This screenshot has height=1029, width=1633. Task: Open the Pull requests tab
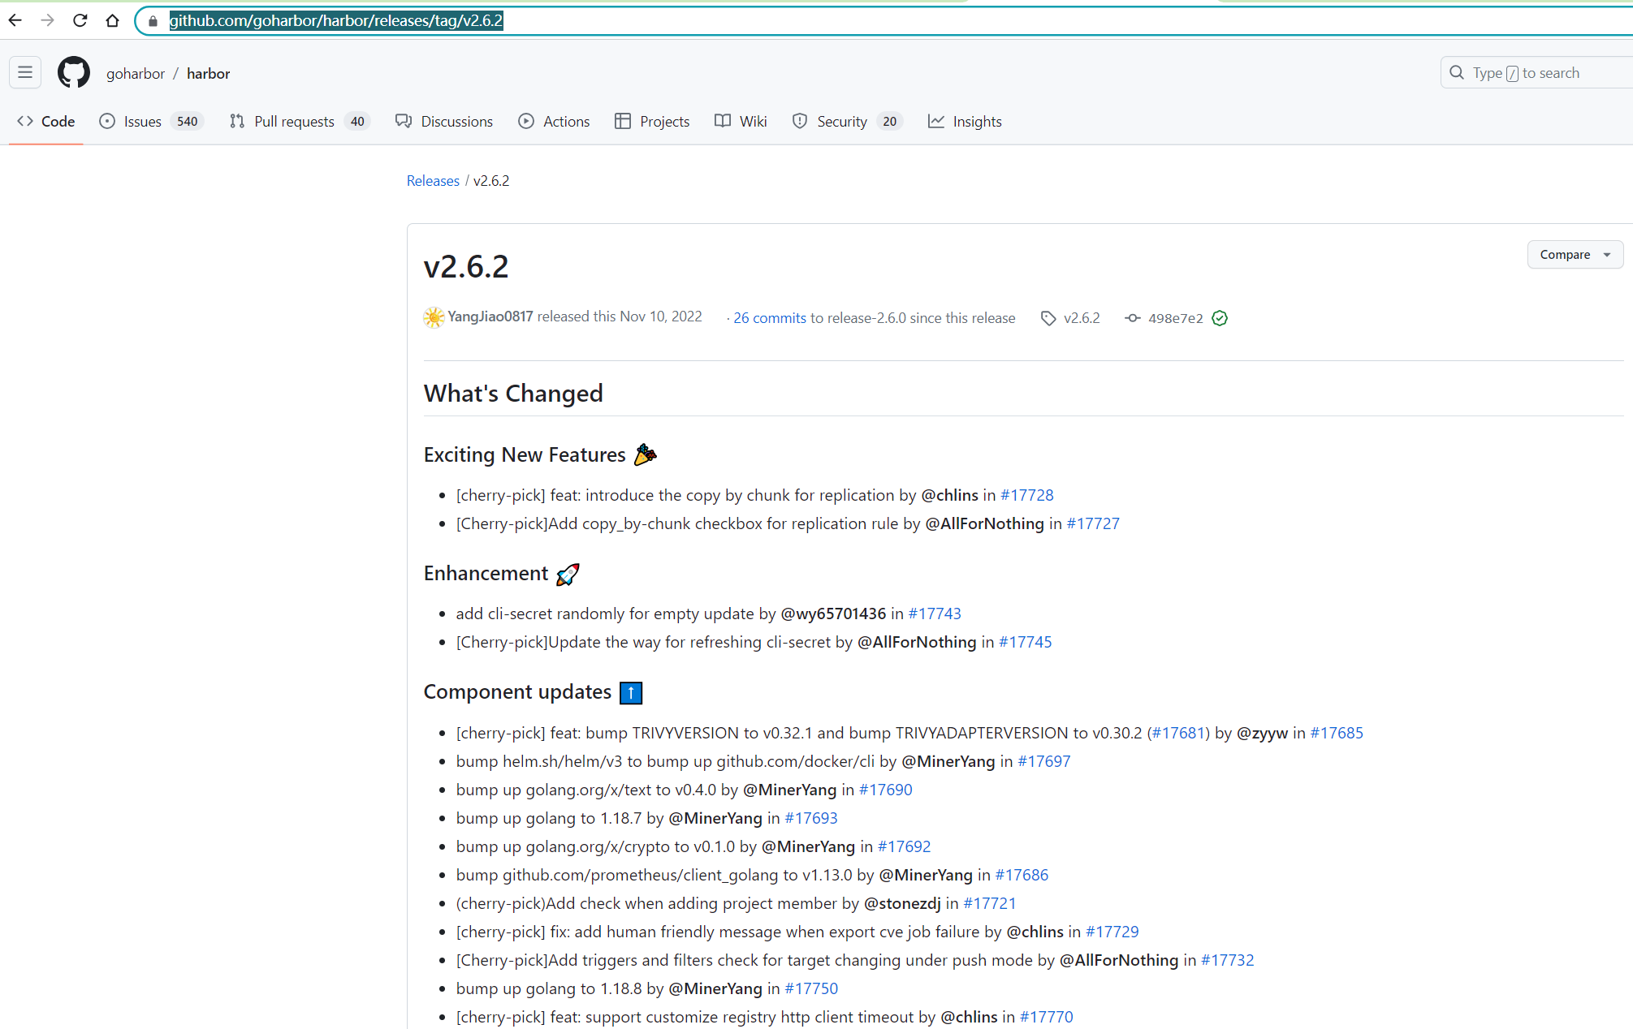[300, 122]
